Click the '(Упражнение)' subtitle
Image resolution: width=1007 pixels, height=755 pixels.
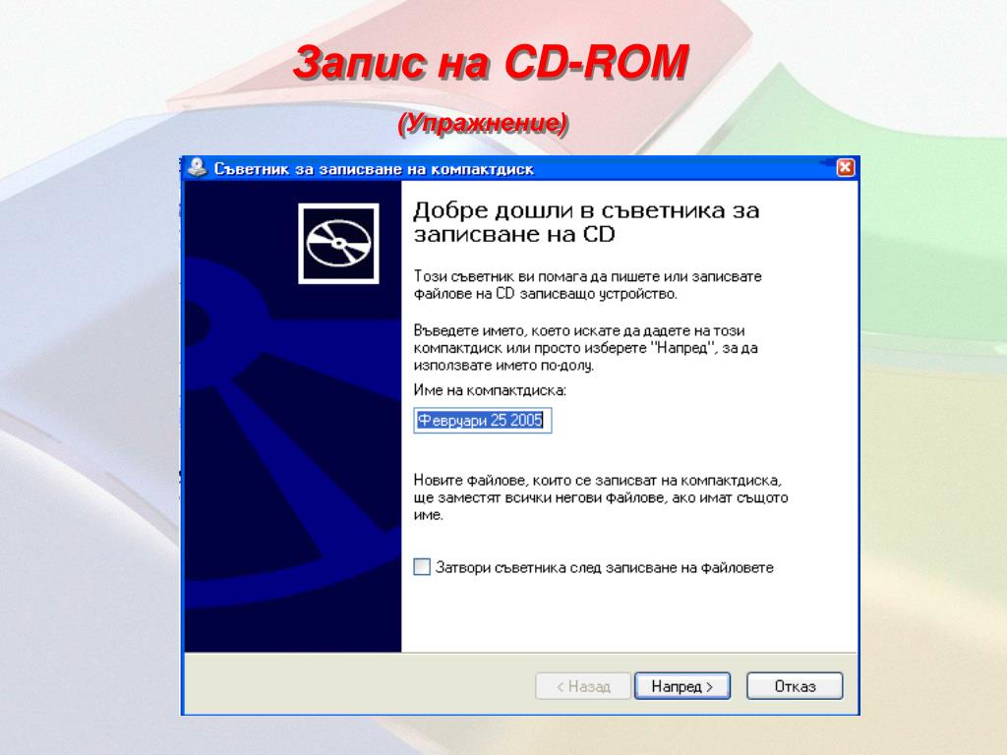[x=482, y=123]
